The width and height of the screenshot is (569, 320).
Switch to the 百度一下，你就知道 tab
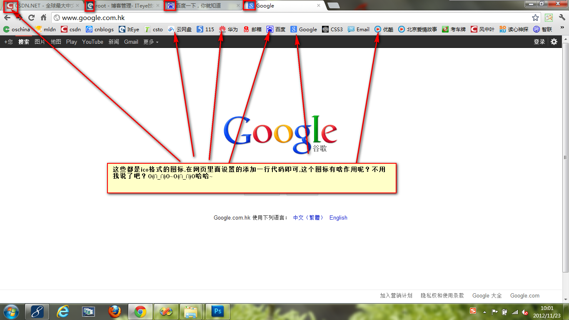(x=202, y=5)
